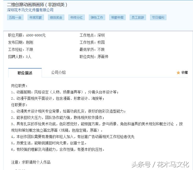The width and height of the screenshot is (193, 170).
Task: Click the 任职要求 heading
Action: pyautogui.click(x=19, y=105)
